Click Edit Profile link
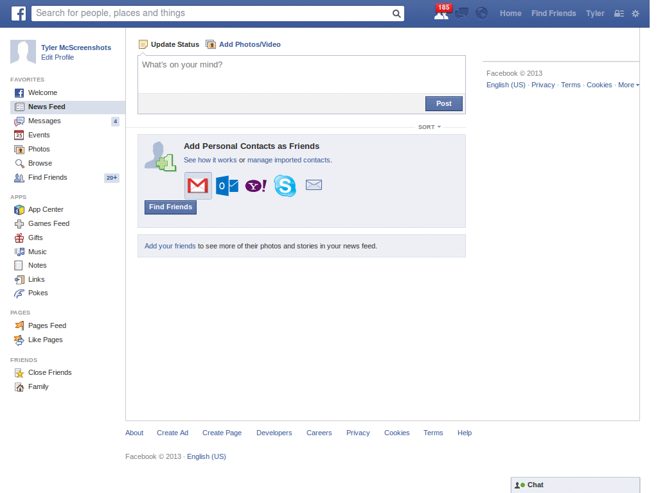Image resolution: width=658 pixels, height=493 pixels. point(57,57)
